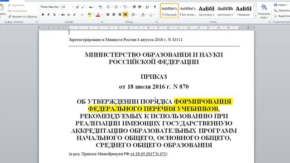Image resolution: width=290 pixels, height=163 pixels.
Task: Click Select (Выделить) button
Action: (x=282, y=16)
